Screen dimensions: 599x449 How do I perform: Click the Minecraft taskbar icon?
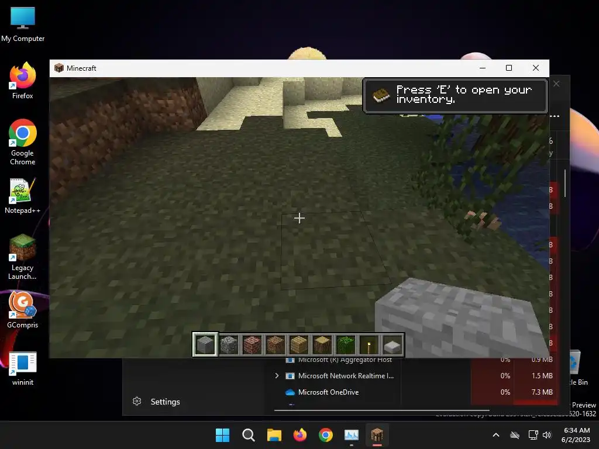pyautogui.click(x=377, y=435)
